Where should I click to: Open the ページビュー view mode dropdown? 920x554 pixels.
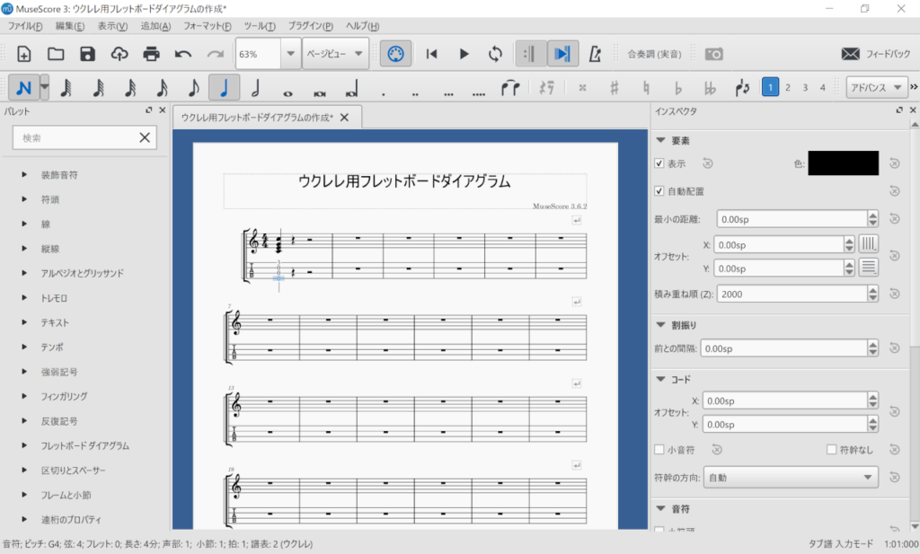point(336,54)
